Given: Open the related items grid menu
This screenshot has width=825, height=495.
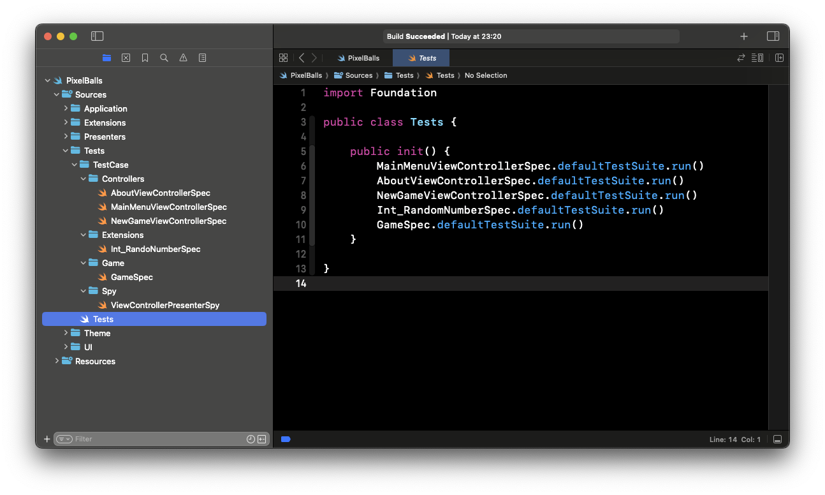Looking at the screenshot, I should click(284, 57).
